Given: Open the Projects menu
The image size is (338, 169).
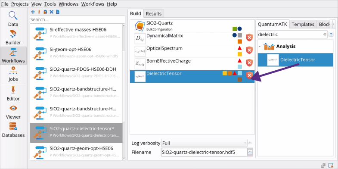Looking at the screenshot, I should tap(20, 4).
